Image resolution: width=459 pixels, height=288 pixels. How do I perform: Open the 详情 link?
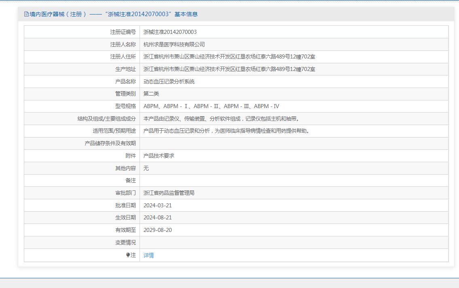148,255
